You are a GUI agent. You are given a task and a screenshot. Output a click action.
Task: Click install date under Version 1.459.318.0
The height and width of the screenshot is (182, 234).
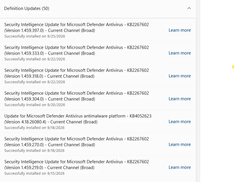click(35, 82)
